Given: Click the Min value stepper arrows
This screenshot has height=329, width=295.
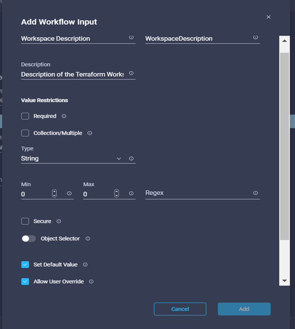Looking at the screenshot, I should [x=54, y=193].
